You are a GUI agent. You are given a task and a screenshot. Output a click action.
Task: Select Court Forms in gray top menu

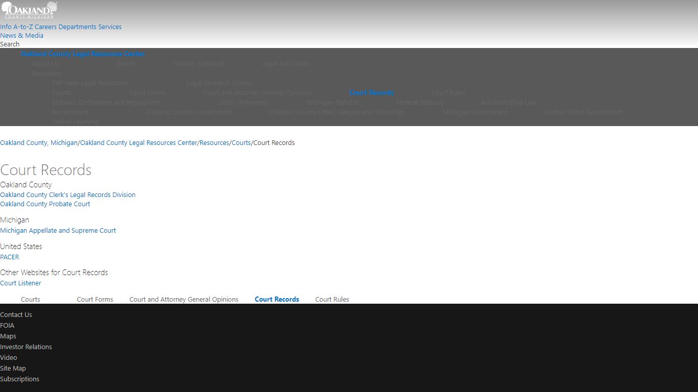click(147, 93)
